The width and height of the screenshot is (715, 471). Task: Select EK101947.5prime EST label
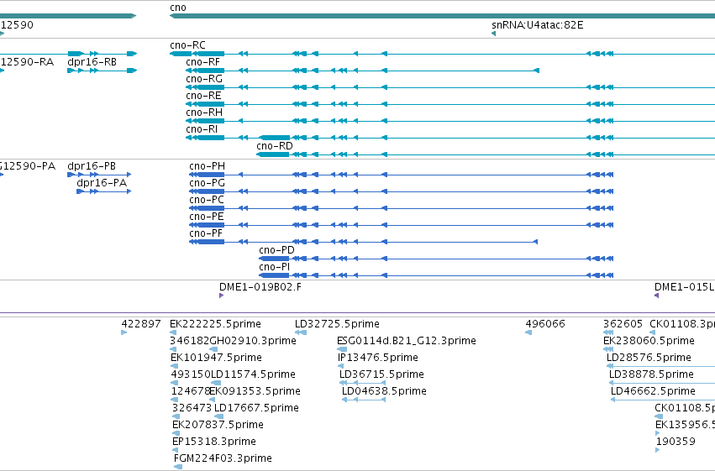tap(216, 358)
